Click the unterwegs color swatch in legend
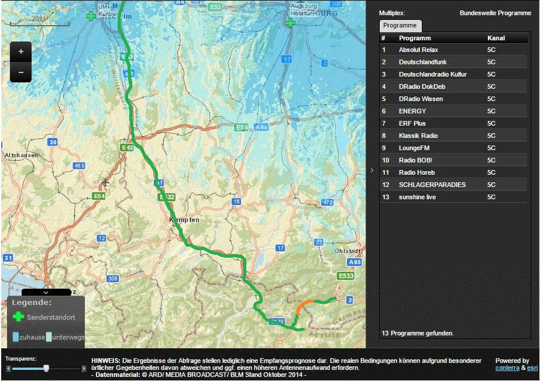This screenshot has width=540, height=381. (49, 337)
